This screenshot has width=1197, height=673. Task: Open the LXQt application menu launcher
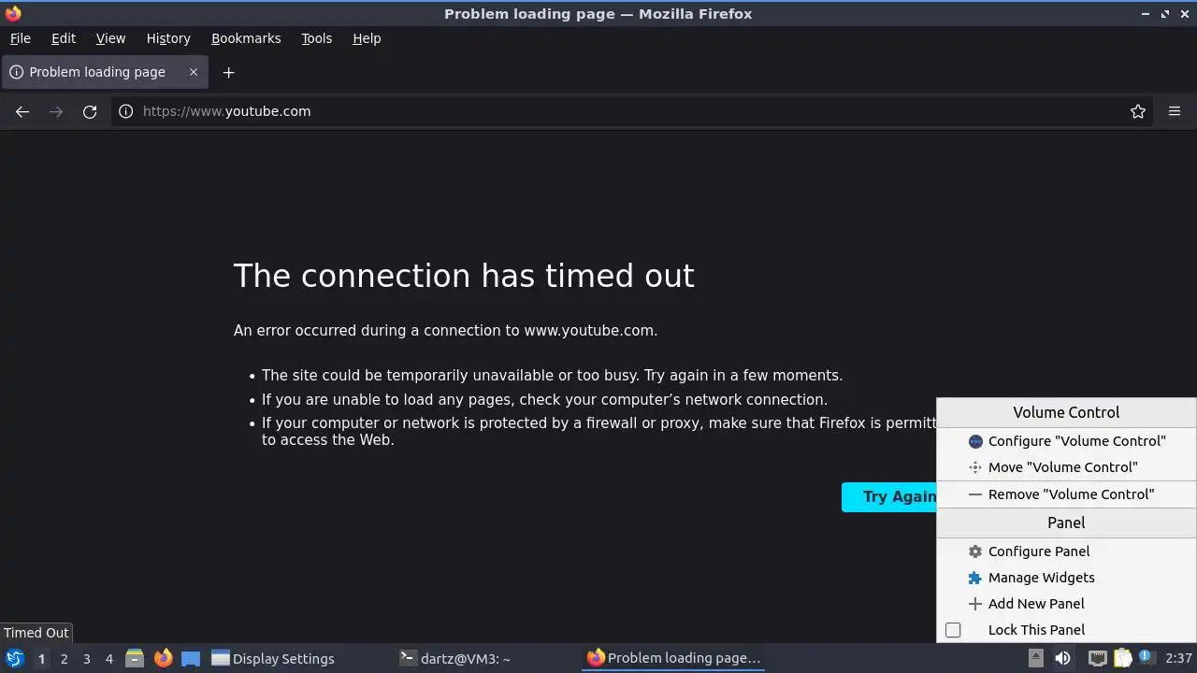coord(15,659)
